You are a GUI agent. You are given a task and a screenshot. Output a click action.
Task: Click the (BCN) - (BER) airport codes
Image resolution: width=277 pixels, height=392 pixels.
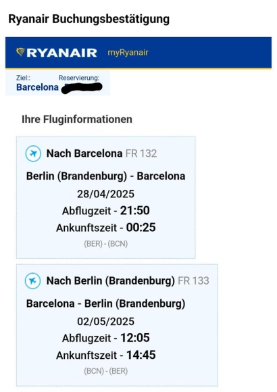(106, 371)
